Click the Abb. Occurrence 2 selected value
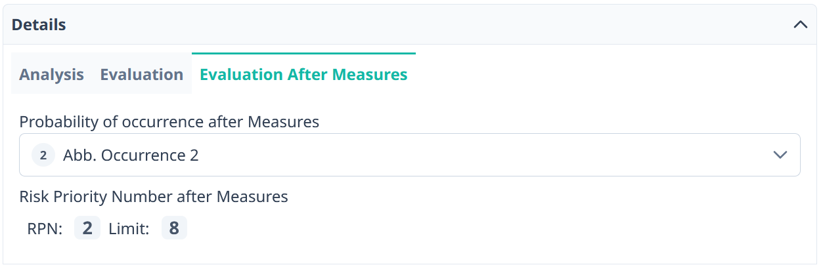 (131, 155)
